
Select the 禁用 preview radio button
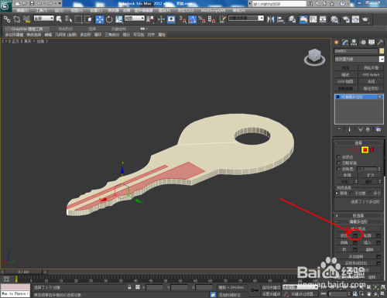(x=337, y=193)
